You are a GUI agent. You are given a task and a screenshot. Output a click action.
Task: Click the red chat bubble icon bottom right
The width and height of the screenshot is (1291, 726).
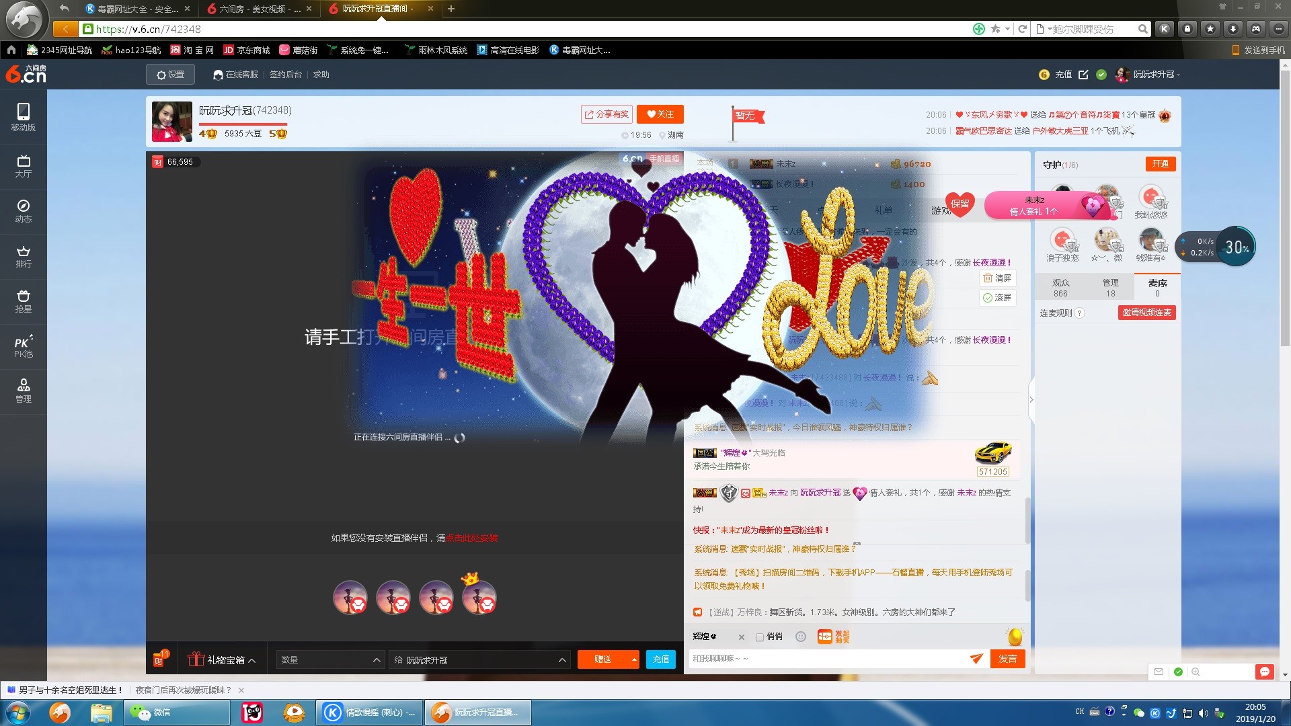pyautogui.click(x=1264, y=672)
